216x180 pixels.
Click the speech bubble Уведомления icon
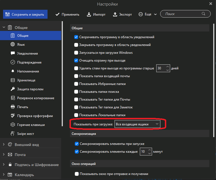13,53
